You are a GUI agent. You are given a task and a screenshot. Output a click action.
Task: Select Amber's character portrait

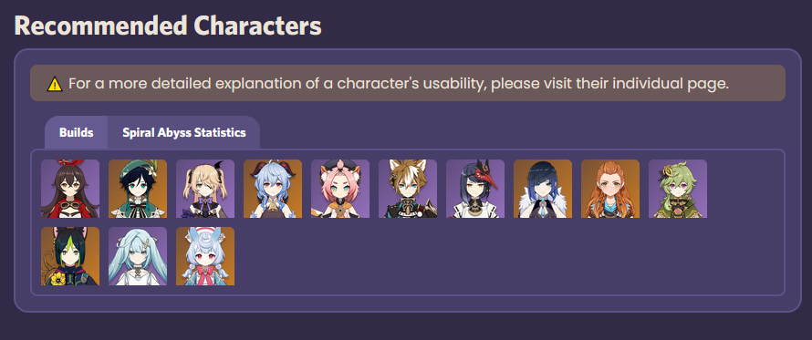(x=70, y=189)
